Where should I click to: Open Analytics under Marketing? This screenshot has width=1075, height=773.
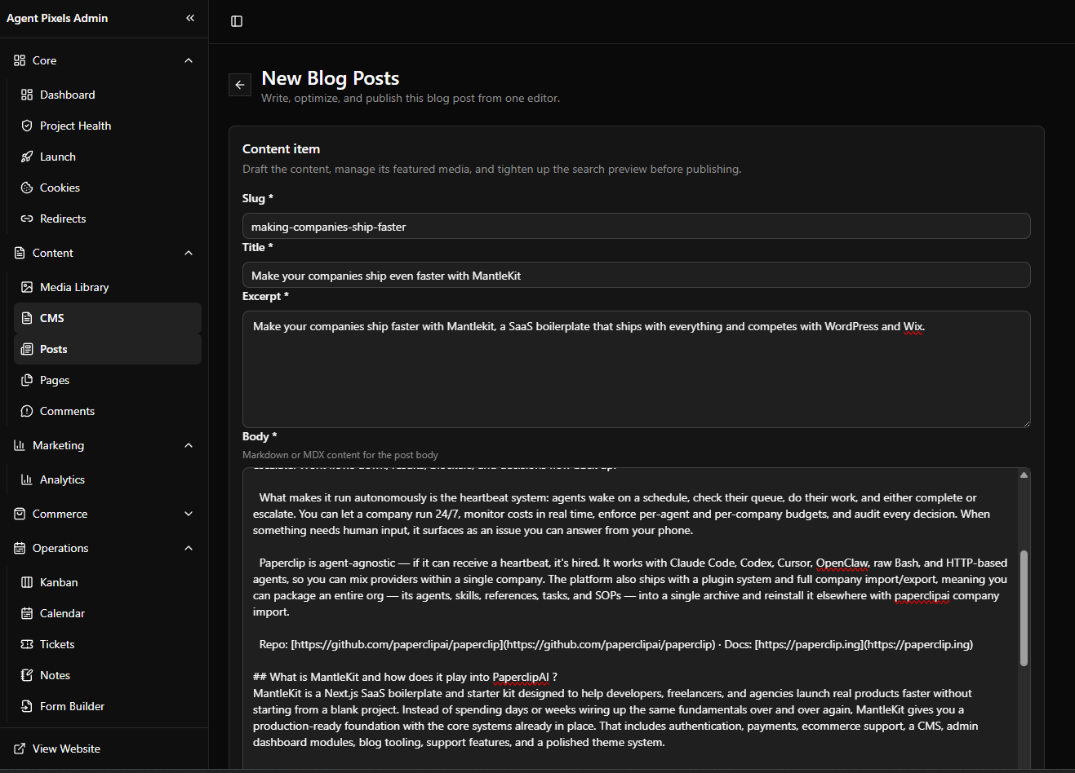[108, 479]
